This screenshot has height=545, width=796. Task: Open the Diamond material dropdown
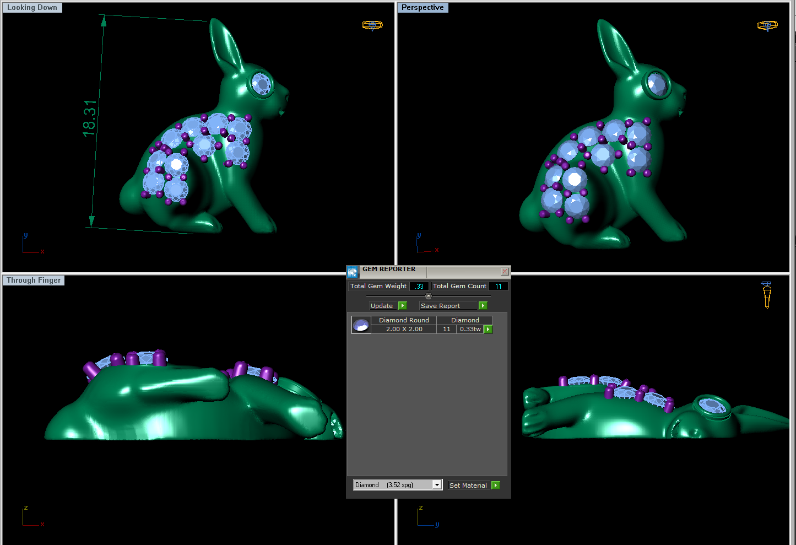pyautogui.click(x=398, y=485)
